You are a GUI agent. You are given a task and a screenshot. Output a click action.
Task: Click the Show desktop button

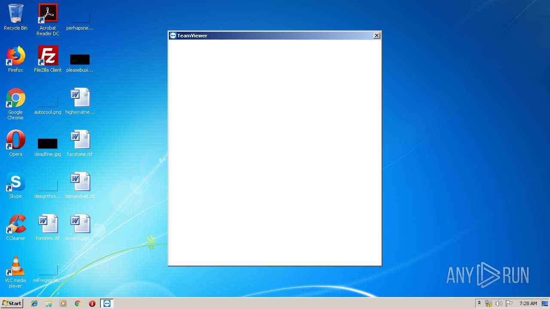coord(545,303)
